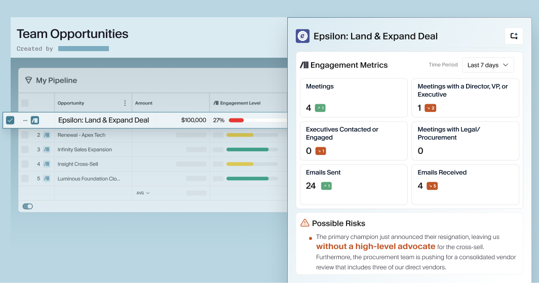Expand the AVG aggregation dropdown
The height and width of the screenshot is (283, 539).
[143, 193]
